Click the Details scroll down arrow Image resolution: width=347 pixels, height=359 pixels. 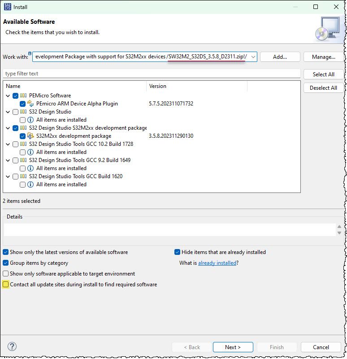[339, 233]
